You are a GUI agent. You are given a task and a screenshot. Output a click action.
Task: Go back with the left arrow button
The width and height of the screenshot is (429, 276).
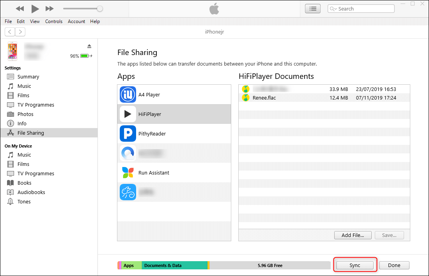tap(10, 32)
